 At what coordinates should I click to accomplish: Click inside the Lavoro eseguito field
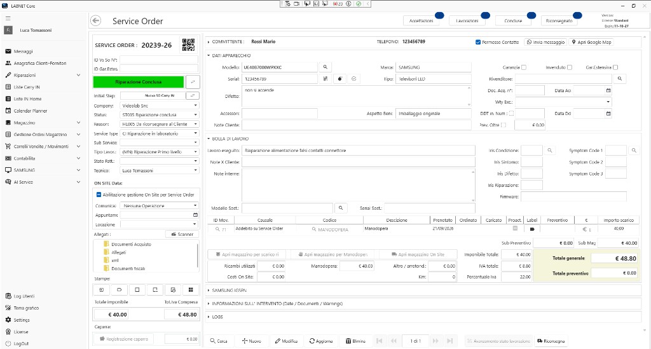point(359,151)
